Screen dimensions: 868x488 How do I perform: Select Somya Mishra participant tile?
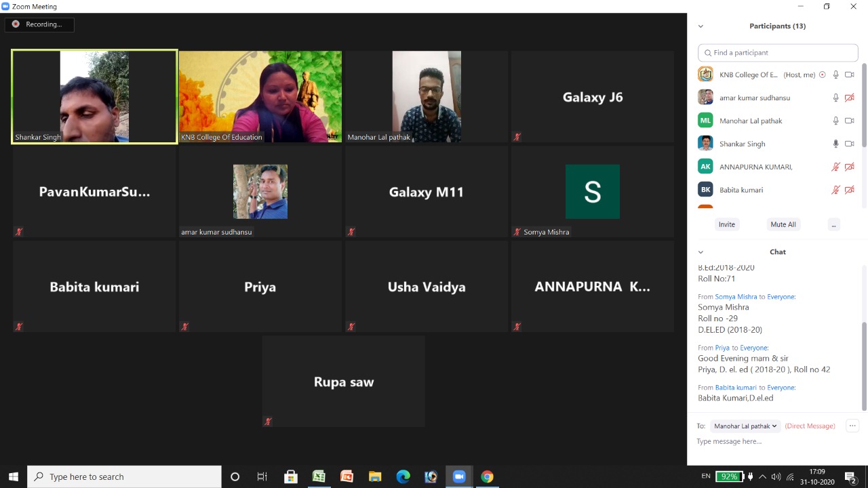coord(593,192)
